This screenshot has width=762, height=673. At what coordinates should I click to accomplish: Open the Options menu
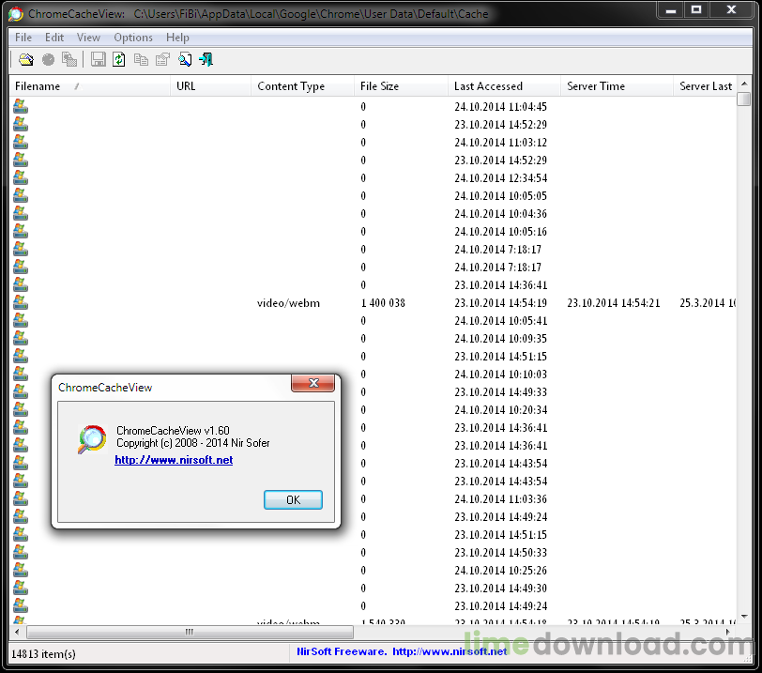133,38
